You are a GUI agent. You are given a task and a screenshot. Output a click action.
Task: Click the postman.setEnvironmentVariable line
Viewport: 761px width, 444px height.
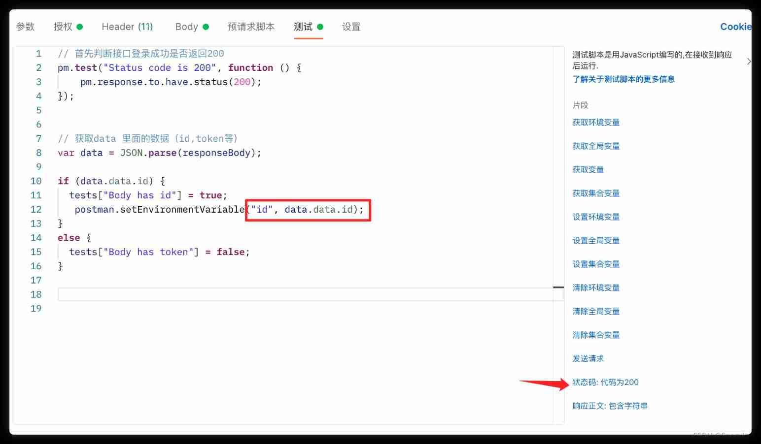pos(219,209)
